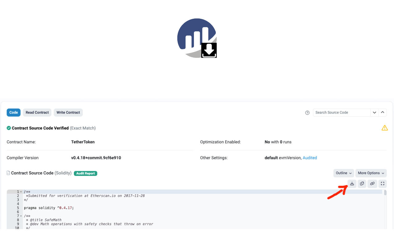The width and height of the screenshot is (394, 246).
Task: Click the yellow warning triangle icon
Action: pyautogui.click(x=384, y=128)
